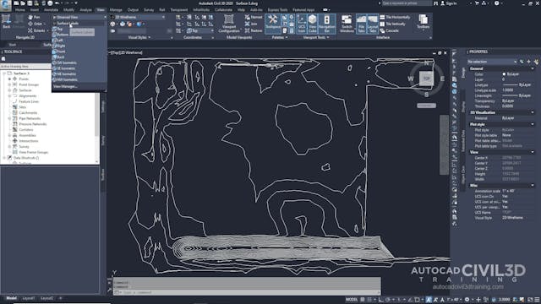Click Tile Vertically
This screenshot has height=304, width=541.
pyautogui.click(x=392, y=24)
